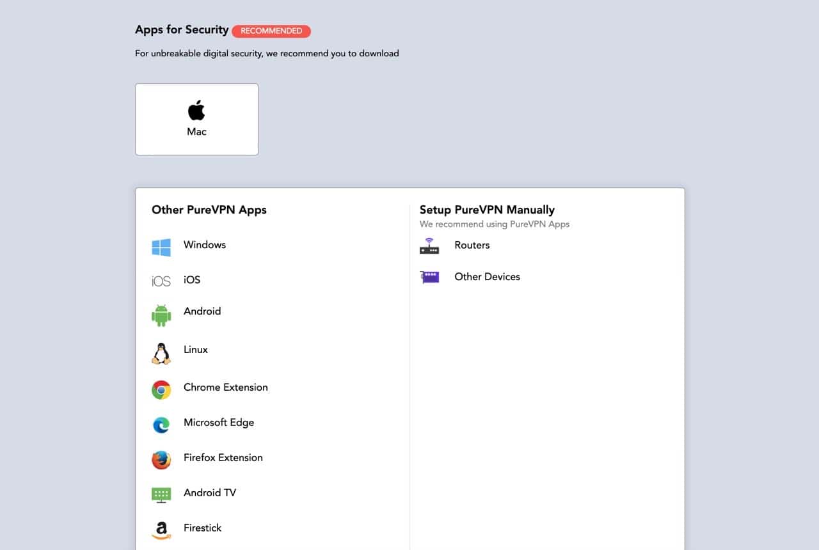Click the router icon
819x550 pixels.
[x=429, y=246]
